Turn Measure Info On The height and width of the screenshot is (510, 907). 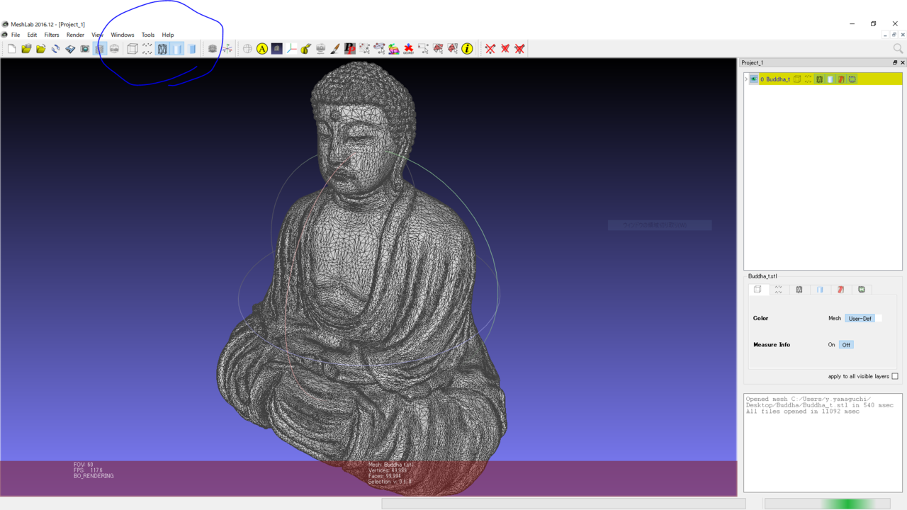(x=832, y=345)
